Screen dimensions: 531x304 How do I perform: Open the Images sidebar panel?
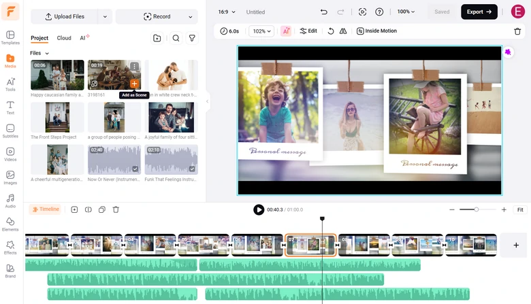[10, 178]
